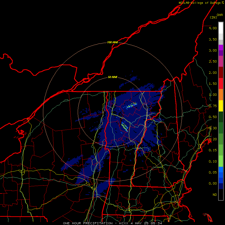Click the 0.15 legend value
The height and width of the screenshot is (225, 225).
[x=213, y=150]
